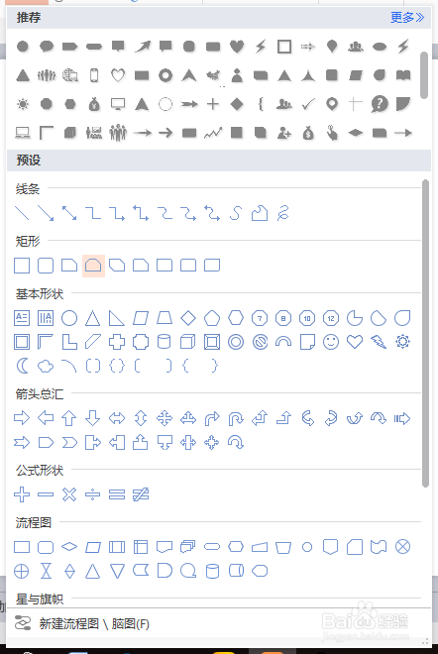Choose the recommended question mark bubble shape
The image size is (438, 654).
click(380, 104)
